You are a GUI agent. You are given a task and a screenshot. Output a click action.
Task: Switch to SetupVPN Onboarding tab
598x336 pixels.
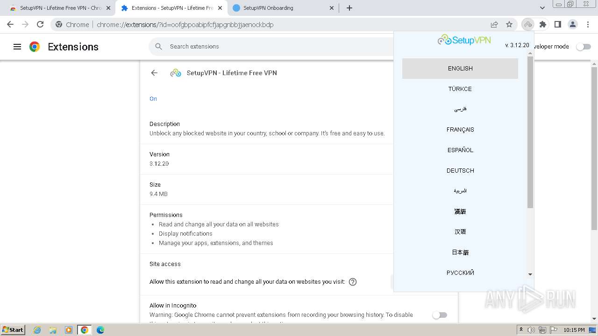click(283, 8)
